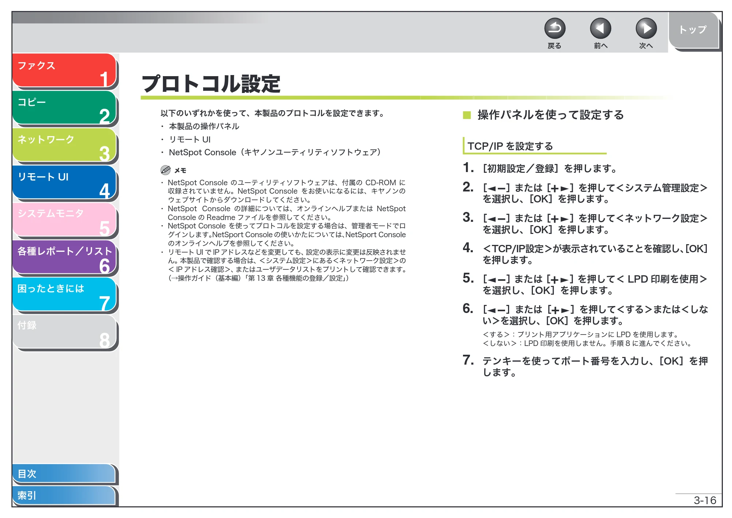The height and width of the screenshot is (518, 732).
Task: Click the 前へ (previous) left-arrow icon
Action: pyautogui.click(x=600, y=29)
